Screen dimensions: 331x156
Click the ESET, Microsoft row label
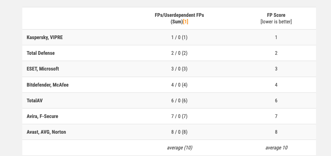(x=43, y=69)
